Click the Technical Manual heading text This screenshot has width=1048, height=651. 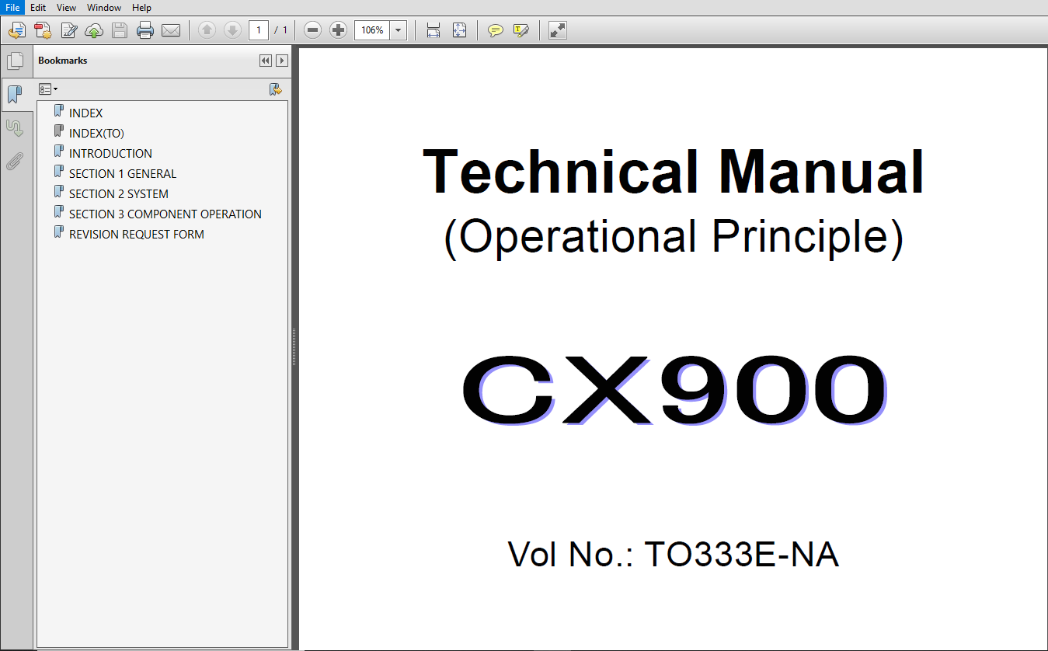674,172
